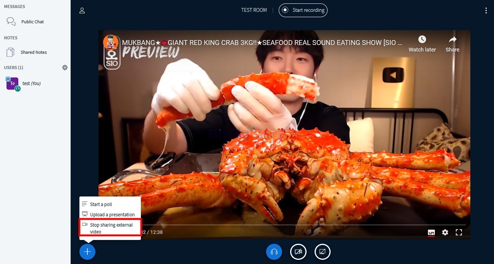Click Start recording button

303,10
